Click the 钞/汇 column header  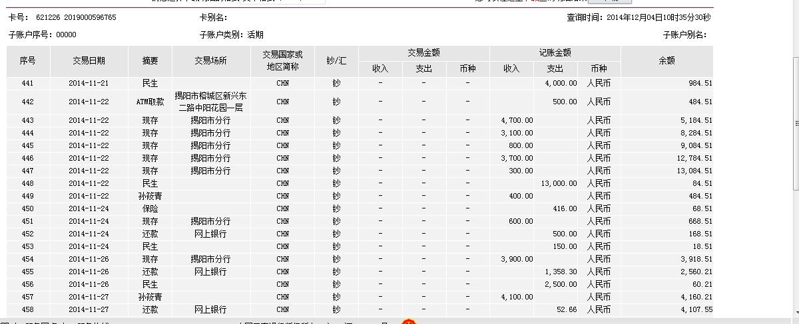pyautogui.click(x=336, y=61)
